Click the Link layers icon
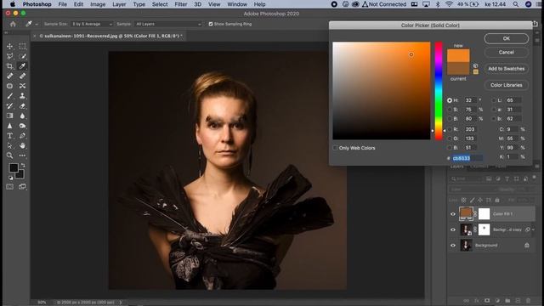This screenshot has height=306, width=544. (x=467, y=300)
